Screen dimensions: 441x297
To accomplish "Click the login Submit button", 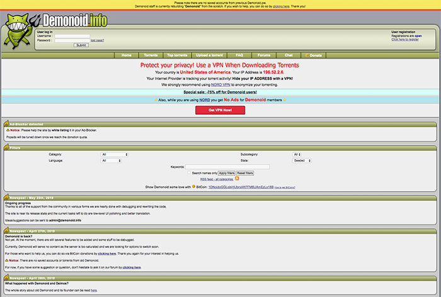I will point(81,45).
